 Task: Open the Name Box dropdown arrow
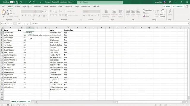[12, 24]
